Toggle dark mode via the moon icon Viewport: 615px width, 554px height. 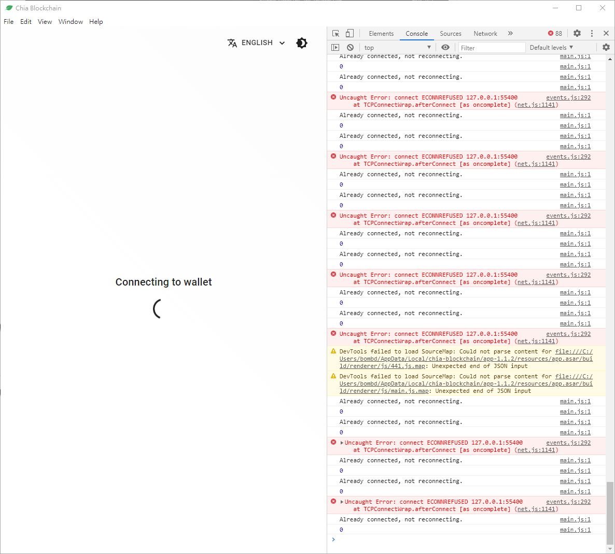click(301, 43)
